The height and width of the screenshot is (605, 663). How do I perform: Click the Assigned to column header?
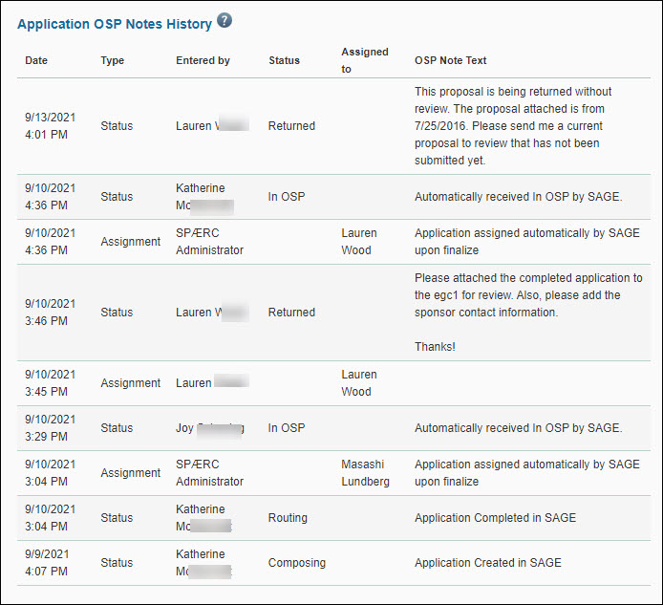pos(364,60)
